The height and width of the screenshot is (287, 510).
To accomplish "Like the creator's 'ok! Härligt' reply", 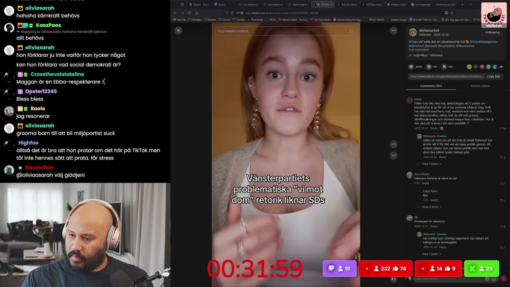I will [501, 247].
